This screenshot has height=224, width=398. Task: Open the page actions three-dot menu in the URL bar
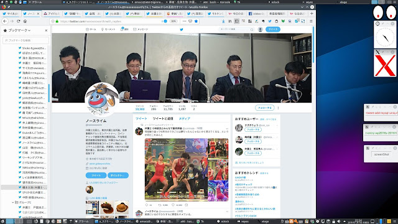184,21
